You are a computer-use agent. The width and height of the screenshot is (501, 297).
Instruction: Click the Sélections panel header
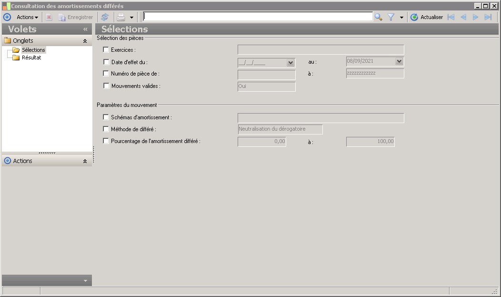tap(297, 29)
